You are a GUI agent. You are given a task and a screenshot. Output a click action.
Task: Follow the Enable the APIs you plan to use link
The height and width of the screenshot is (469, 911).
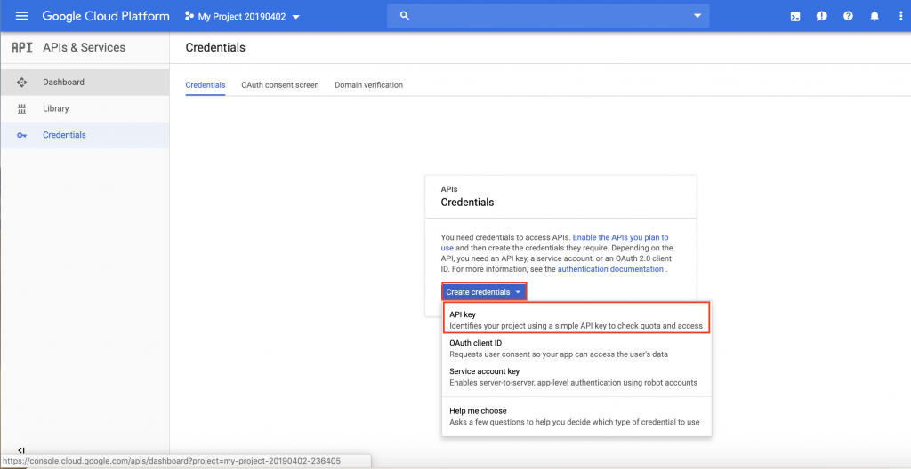[620, 237]
